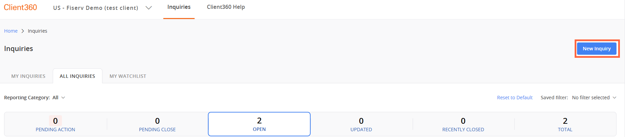Show Pending Close inquiries tile
625x137 pixels.
158,124
